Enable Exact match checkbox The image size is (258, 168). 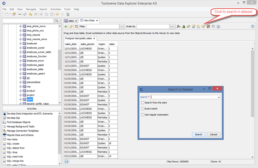click(x=142, y=108)
